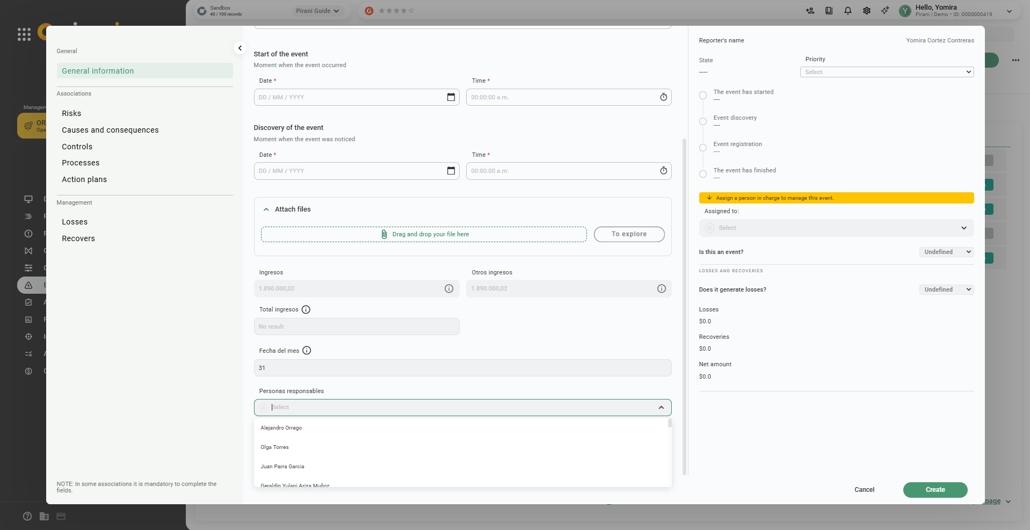Image resolution: width=1030 pixels, height=530 pixels.
Task: Click the Create button
Action: [x=935, y=490]
